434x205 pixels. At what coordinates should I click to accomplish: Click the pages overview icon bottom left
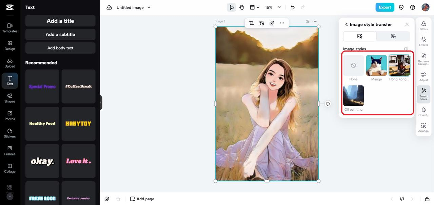click(107, 199)
